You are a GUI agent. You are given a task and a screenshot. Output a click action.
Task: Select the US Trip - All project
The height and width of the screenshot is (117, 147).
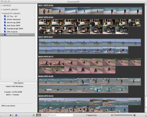tap(17, 16)
